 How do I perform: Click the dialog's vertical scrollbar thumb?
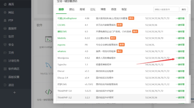click(x=190, y=56)
